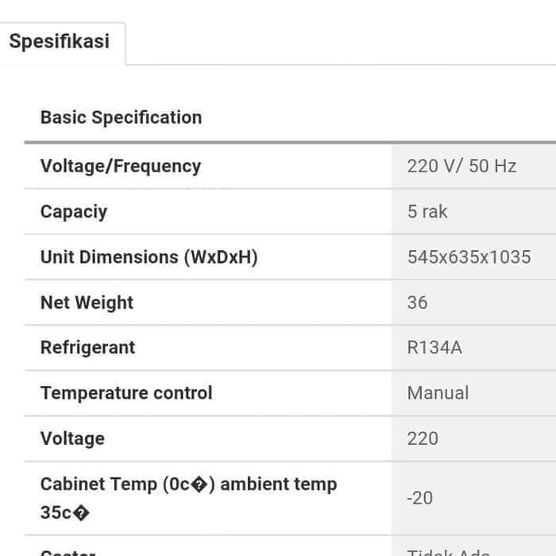Click the 5 rak capacity value
This screenshot has width=556, height=556.
click(x=427, y=212)
